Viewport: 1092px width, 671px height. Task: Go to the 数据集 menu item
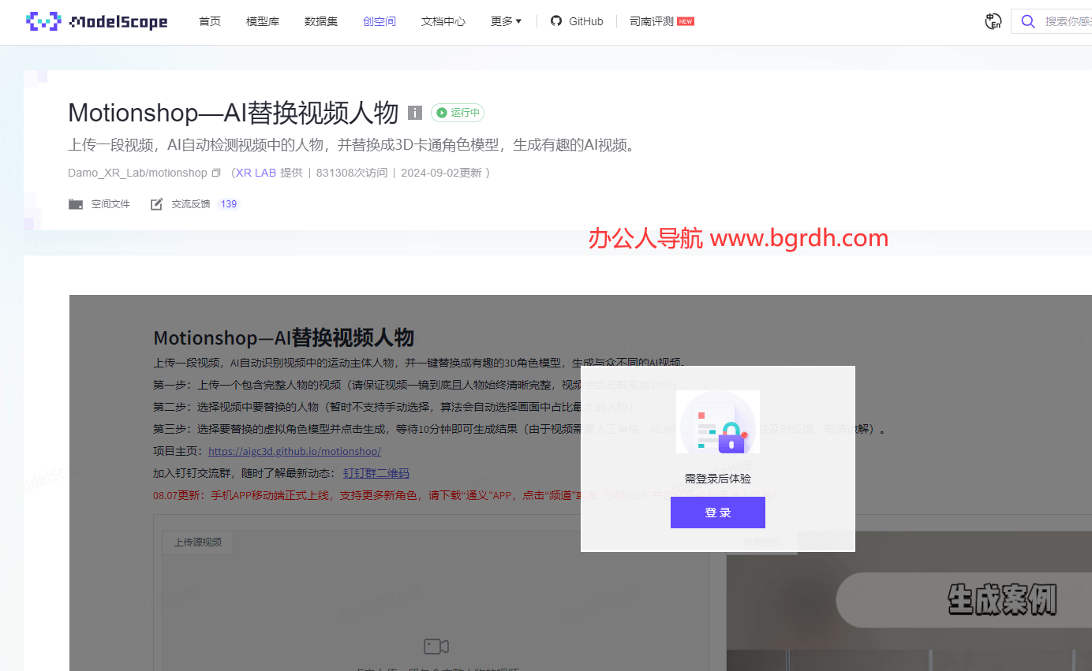[x=321, y=21]
